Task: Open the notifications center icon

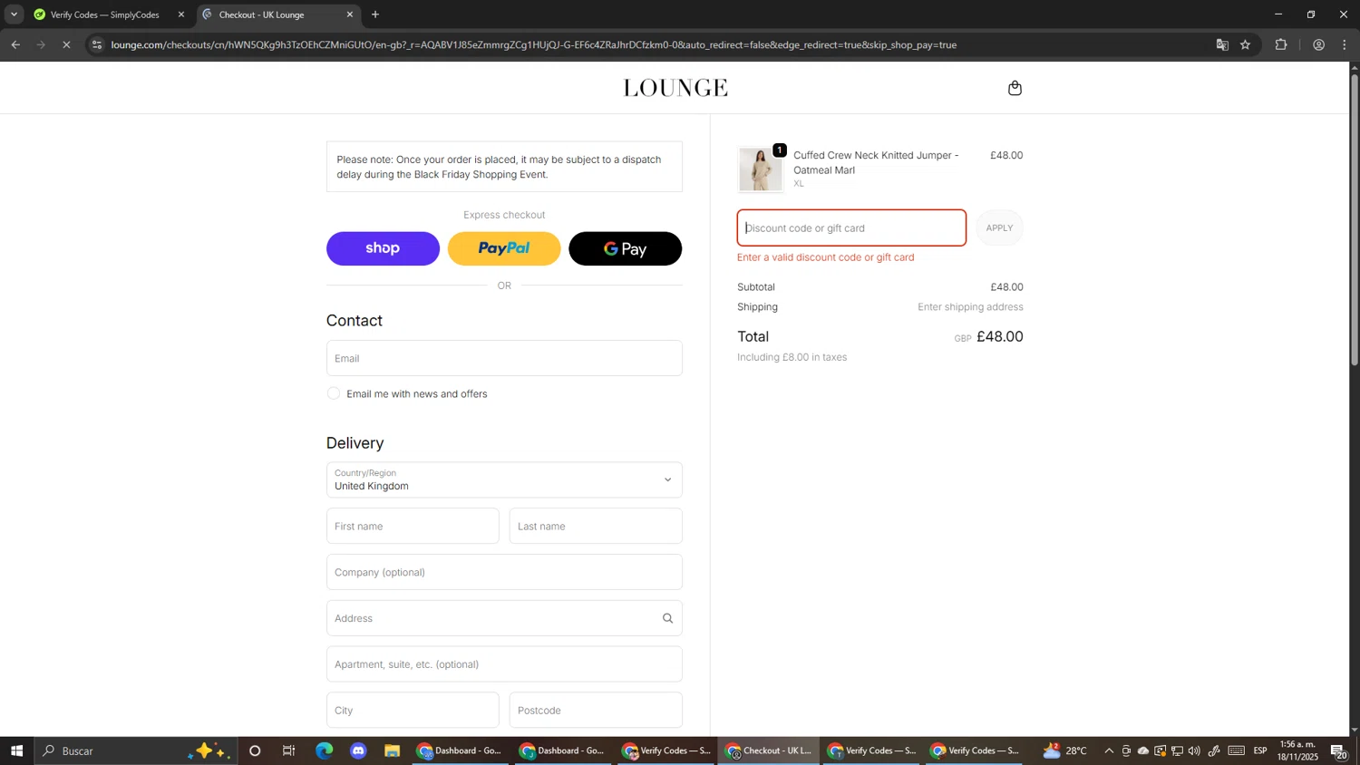Action: (1338, 750)
